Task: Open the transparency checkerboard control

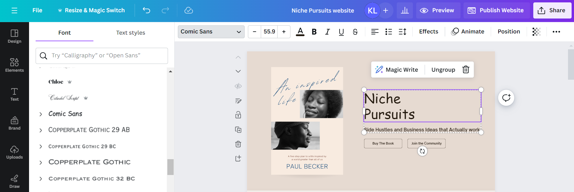Action: 537,32
